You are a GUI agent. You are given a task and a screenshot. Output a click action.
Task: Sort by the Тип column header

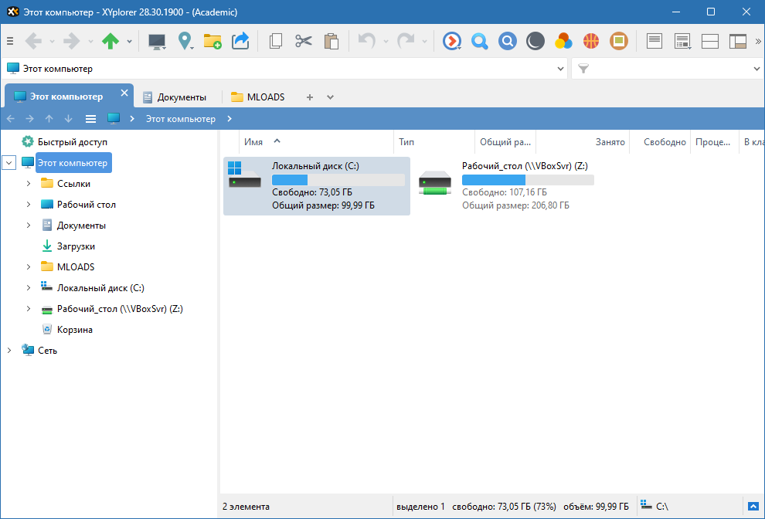(434, 142)
